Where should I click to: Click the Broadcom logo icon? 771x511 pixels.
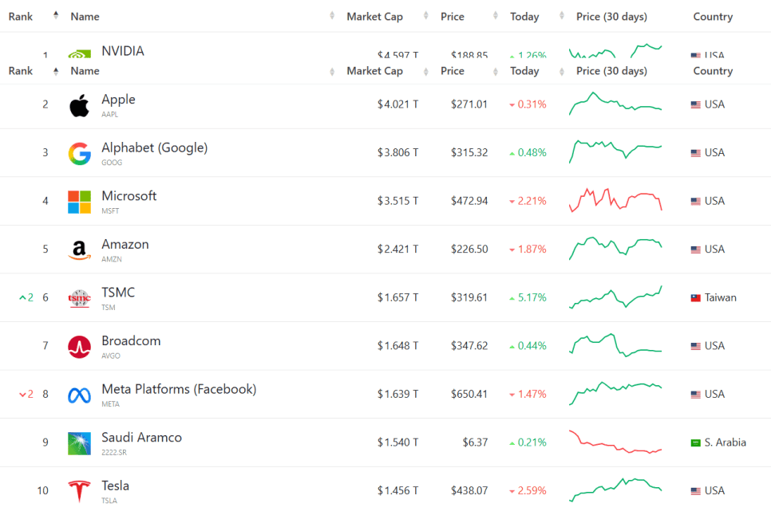coord(79,347)
